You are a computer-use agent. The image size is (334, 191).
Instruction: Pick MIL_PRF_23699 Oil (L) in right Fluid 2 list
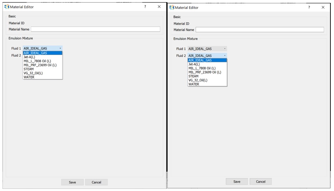(x=205, y=72)
